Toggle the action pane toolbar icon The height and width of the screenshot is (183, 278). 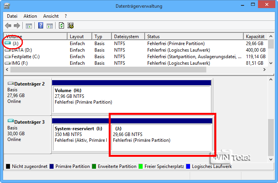click(50, 26)
